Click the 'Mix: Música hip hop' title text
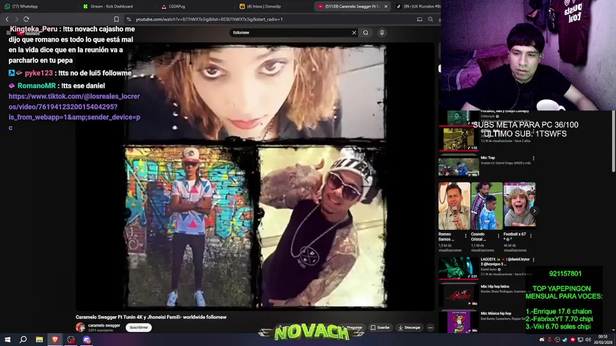616x346 pixels. (x=496, y=313)
